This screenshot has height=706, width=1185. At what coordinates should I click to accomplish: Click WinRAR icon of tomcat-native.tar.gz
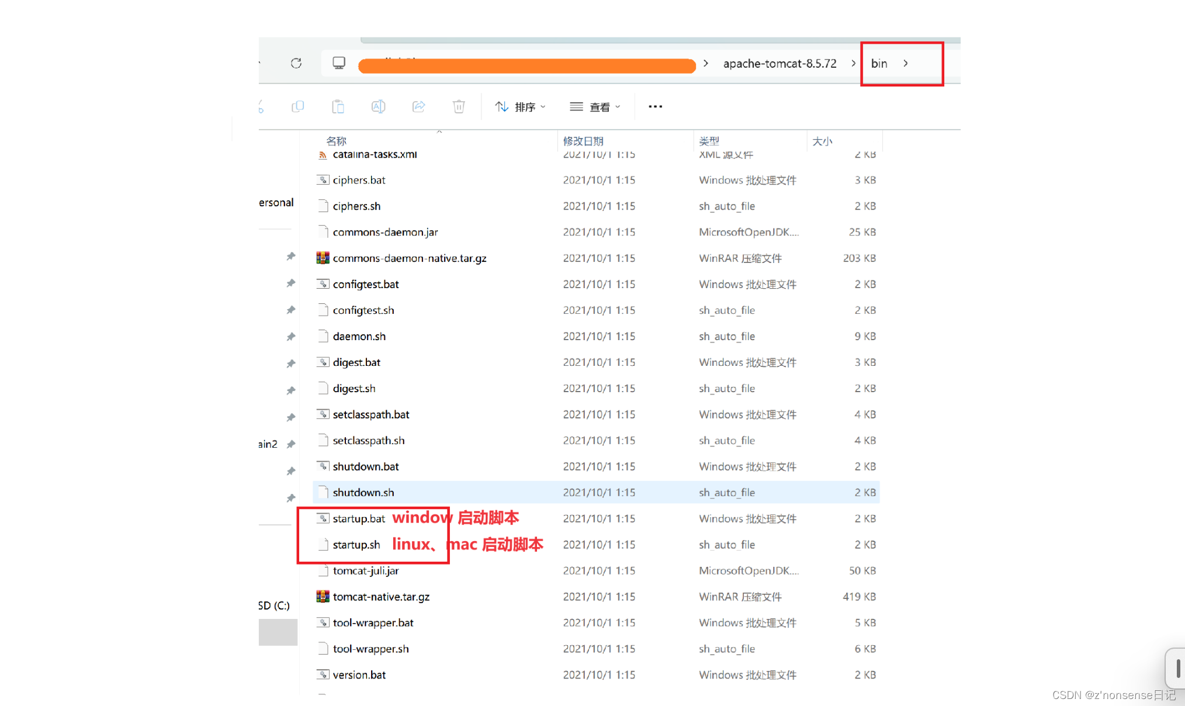[323, 596]
